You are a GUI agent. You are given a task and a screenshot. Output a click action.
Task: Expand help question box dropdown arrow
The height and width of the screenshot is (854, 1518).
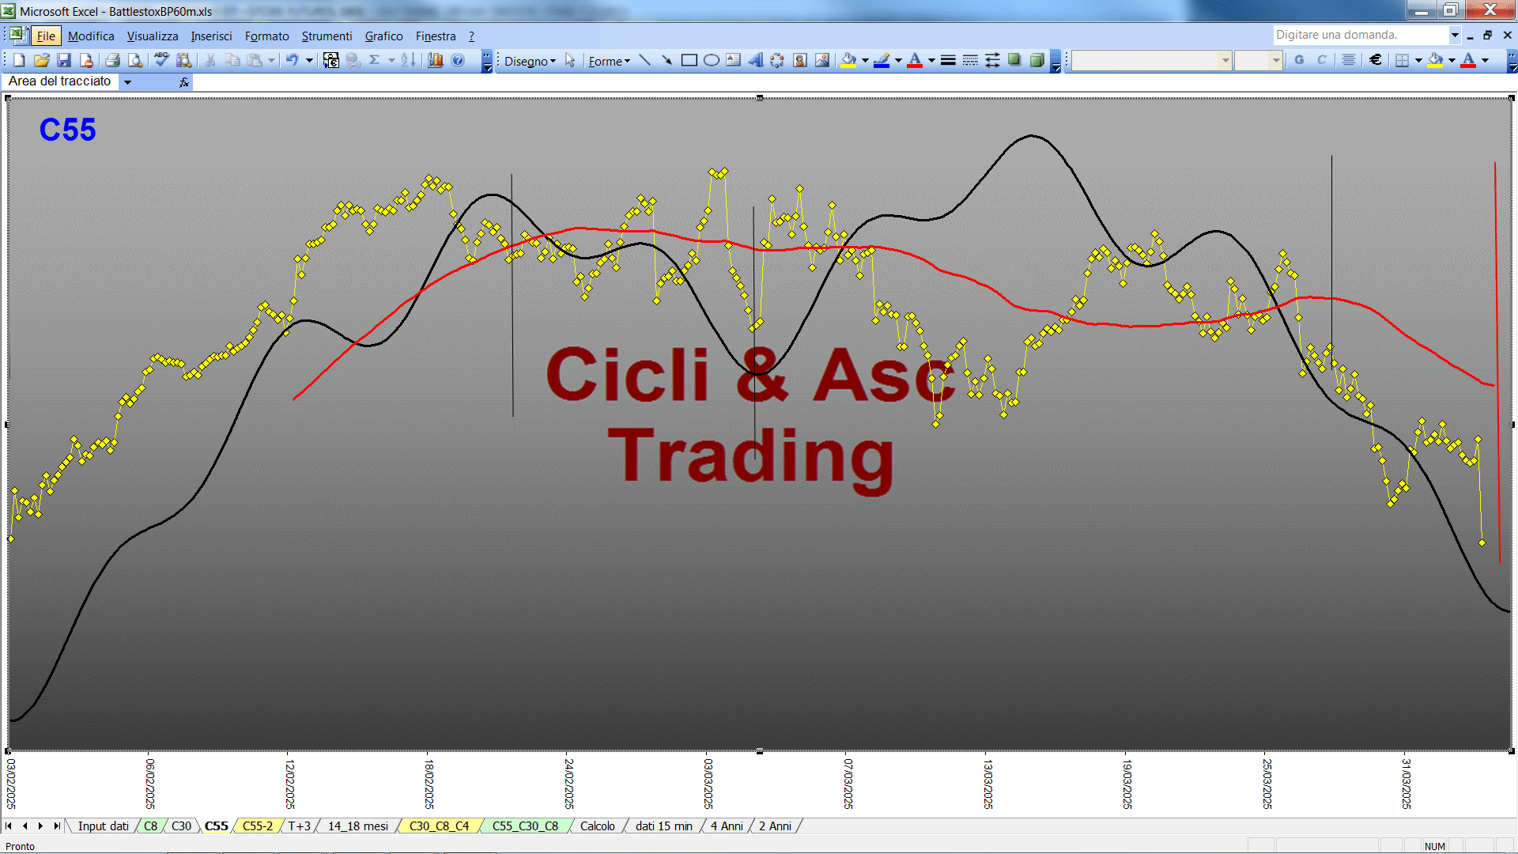tap(1454, 35)
